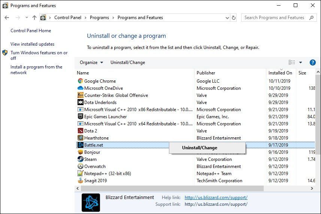
Task: Click the Google Chrome program icon
Action: pyautogui.click(x=81, y=81)
